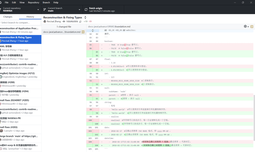Click the Fetch origin sync icon
This screenshot has height=152, width=255.
click(86, 10)
